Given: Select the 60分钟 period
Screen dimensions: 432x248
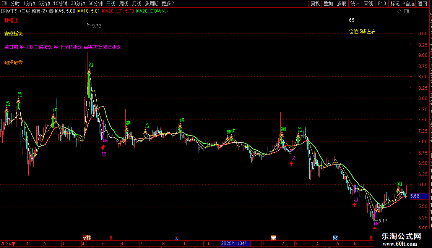Looking at the screenshot, I should point(96,3).
